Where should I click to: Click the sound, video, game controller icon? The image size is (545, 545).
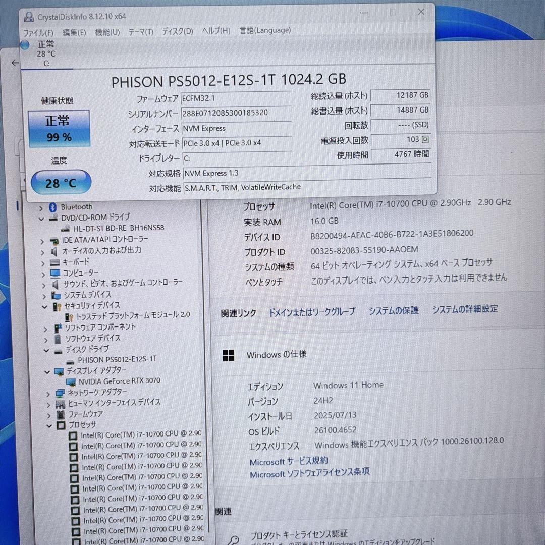[x=56, y=285]
